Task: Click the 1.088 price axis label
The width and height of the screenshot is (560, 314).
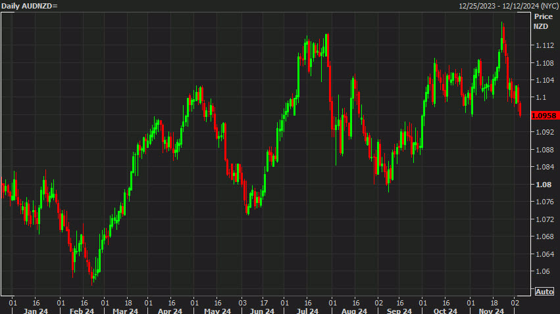Action: point(545,149)
